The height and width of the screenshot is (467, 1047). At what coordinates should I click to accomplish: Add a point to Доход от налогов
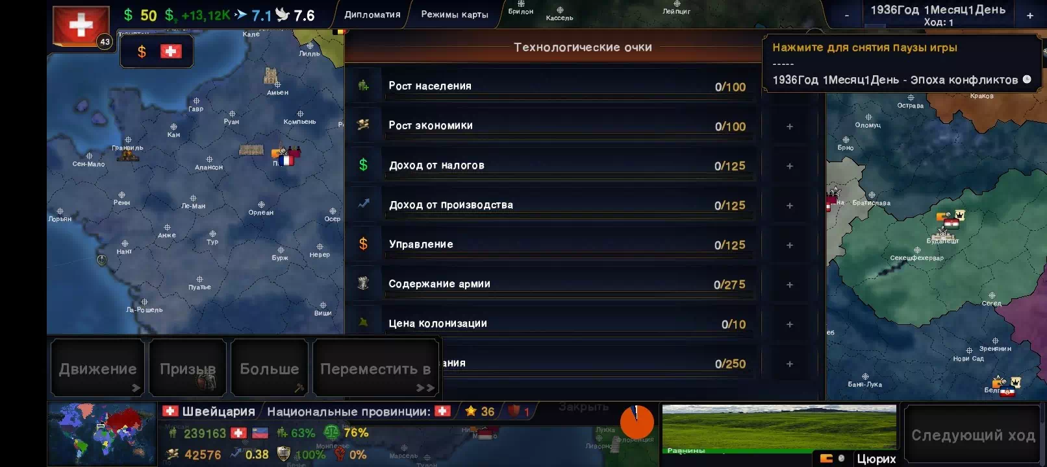click(x=790, y=166)
